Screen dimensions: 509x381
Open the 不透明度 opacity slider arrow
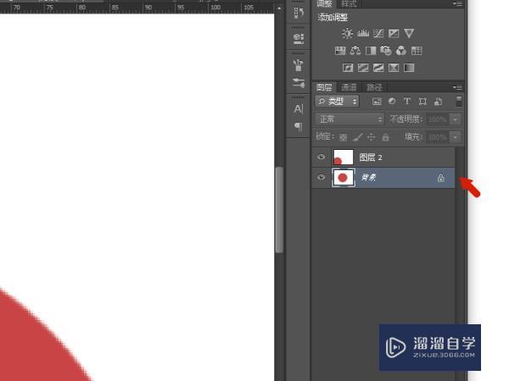(455, 119)
